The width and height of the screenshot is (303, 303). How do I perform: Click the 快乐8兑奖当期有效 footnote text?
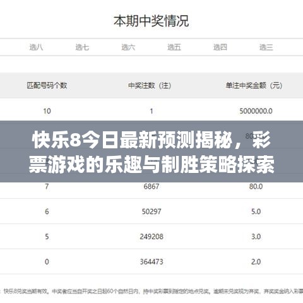click(x=26, y=291)
